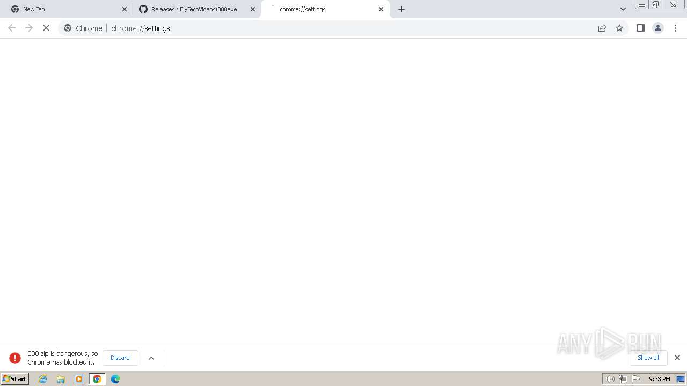Image resolution: width=687 pixels, height=386 pixels.
Task: Share this page icon
Action: [x=602, y=28]
